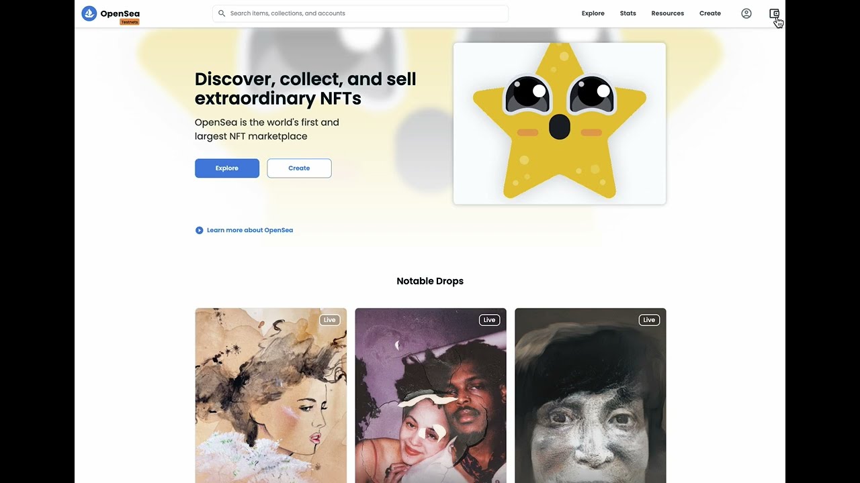The height and width of the screenshot is (483, 860).
Task: Click the search magnifier icon
Action: 222,13
